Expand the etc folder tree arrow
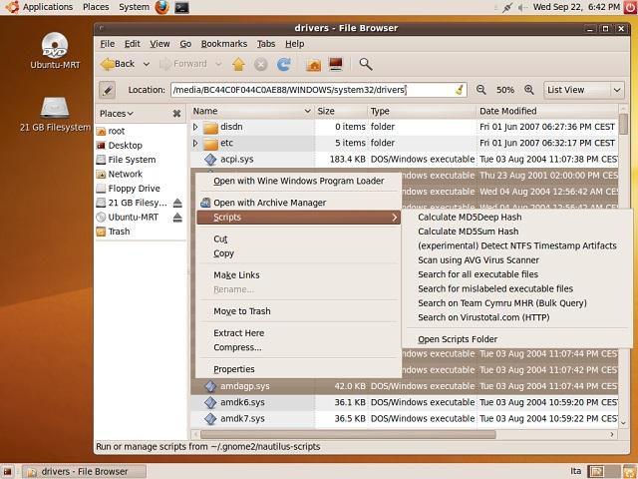Screen dimensions: 638x479 [x=196, y=144]
